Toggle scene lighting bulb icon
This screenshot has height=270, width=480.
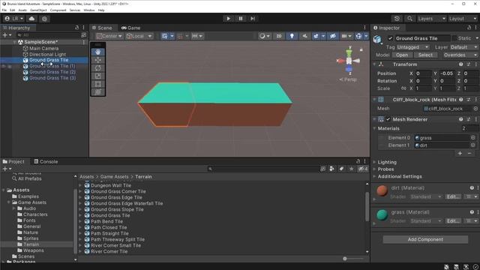click(292, 36)
